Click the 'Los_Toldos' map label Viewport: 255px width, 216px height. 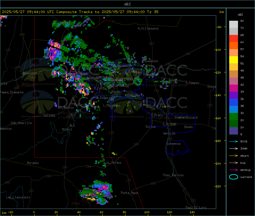point(113,163)
